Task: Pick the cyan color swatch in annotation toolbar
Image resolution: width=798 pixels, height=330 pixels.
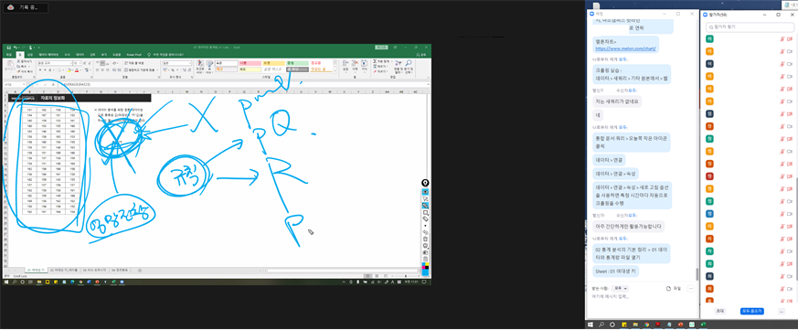Action: click(x=424, y=264)
